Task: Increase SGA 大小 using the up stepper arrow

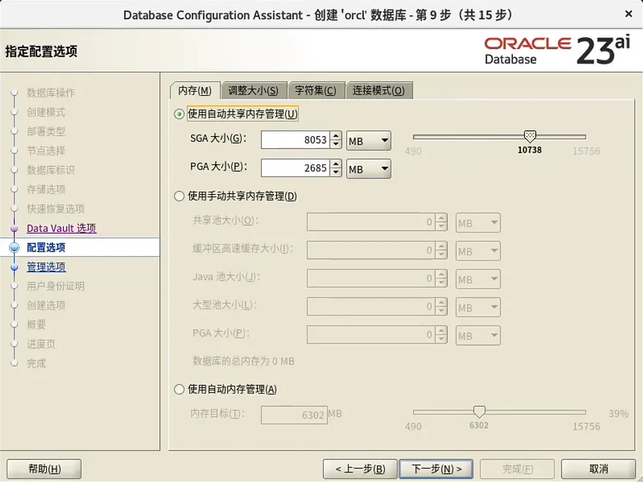Action: click(x=336, y=137)
